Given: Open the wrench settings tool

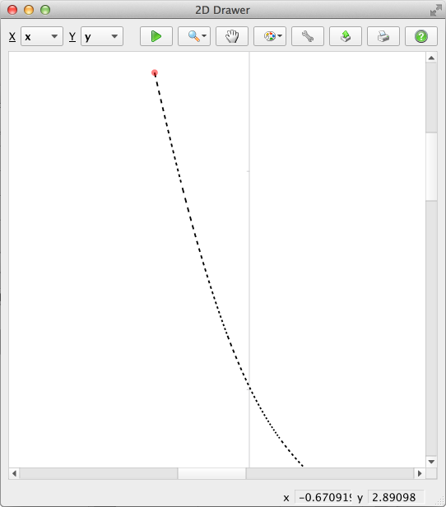Looking at the screenshot, I should pyautogui.click(x=308, y=36).
